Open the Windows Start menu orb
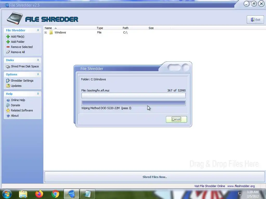Screen dimensions: 266x199 (x=7, y=194)
